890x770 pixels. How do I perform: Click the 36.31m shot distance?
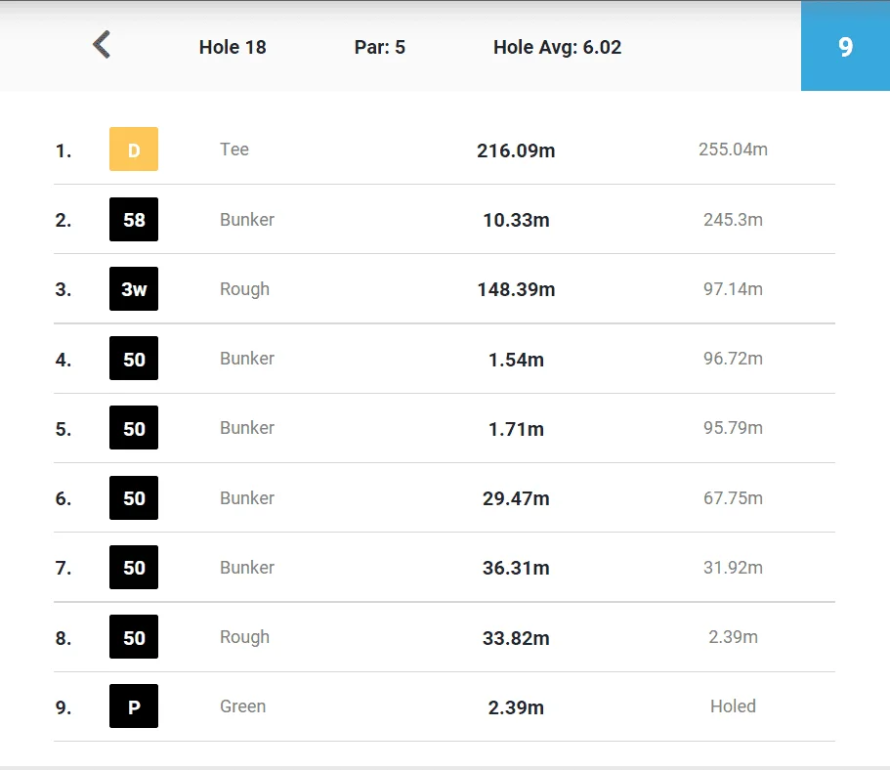516,568
